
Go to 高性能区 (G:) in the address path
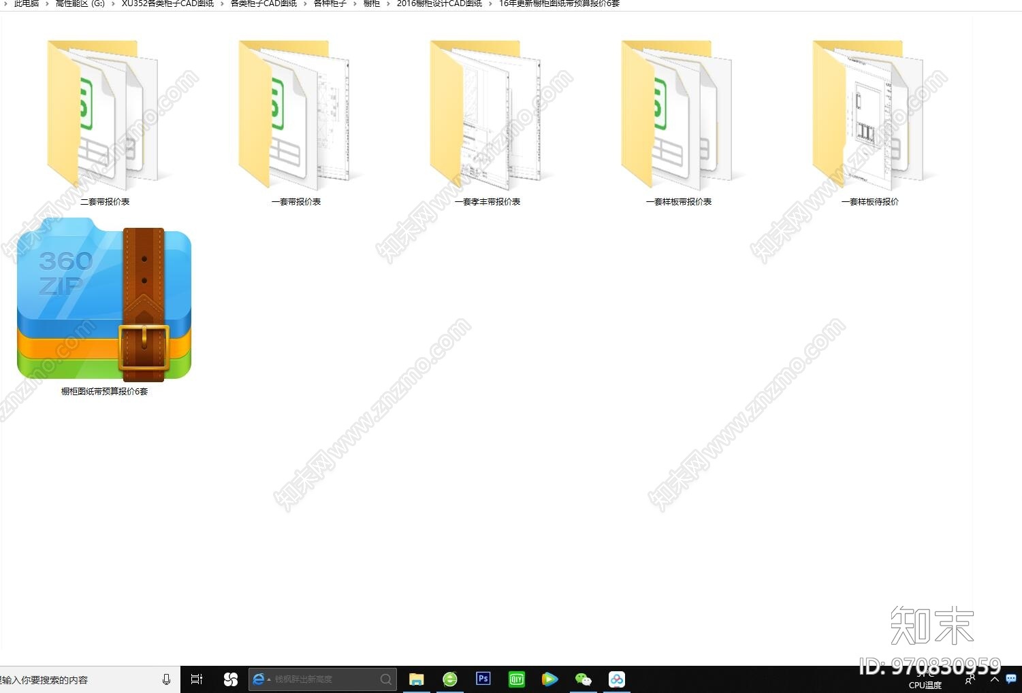(80, 3)
